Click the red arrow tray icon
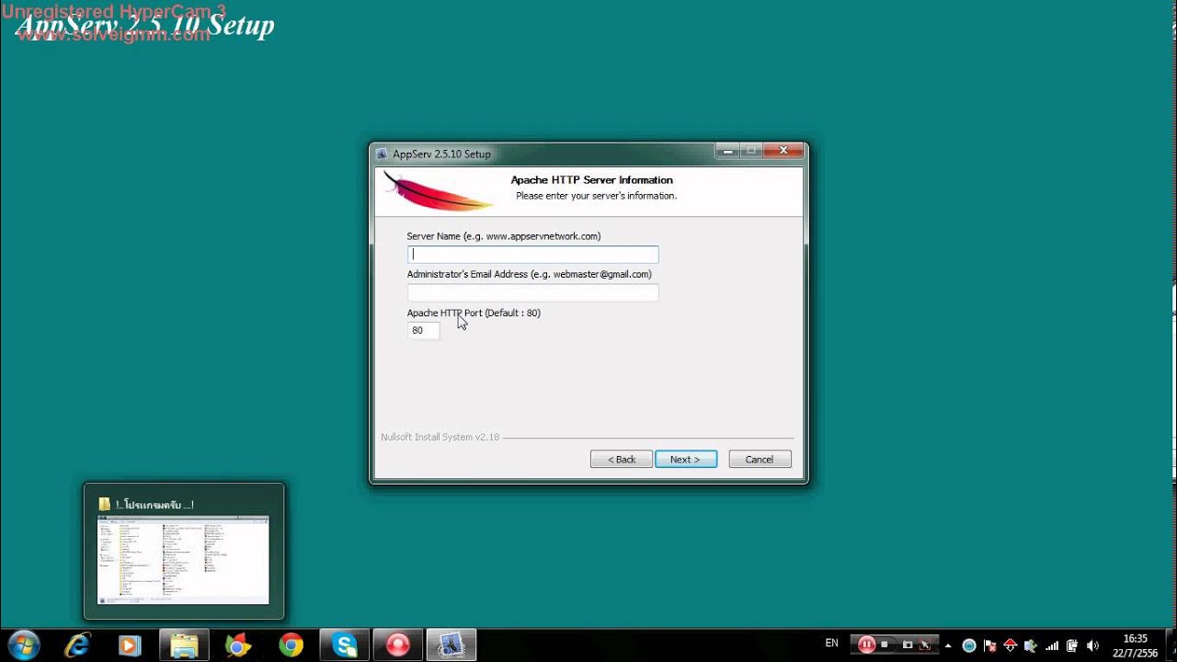Viewport: 1177px width, 662px height. [1010, 645]
